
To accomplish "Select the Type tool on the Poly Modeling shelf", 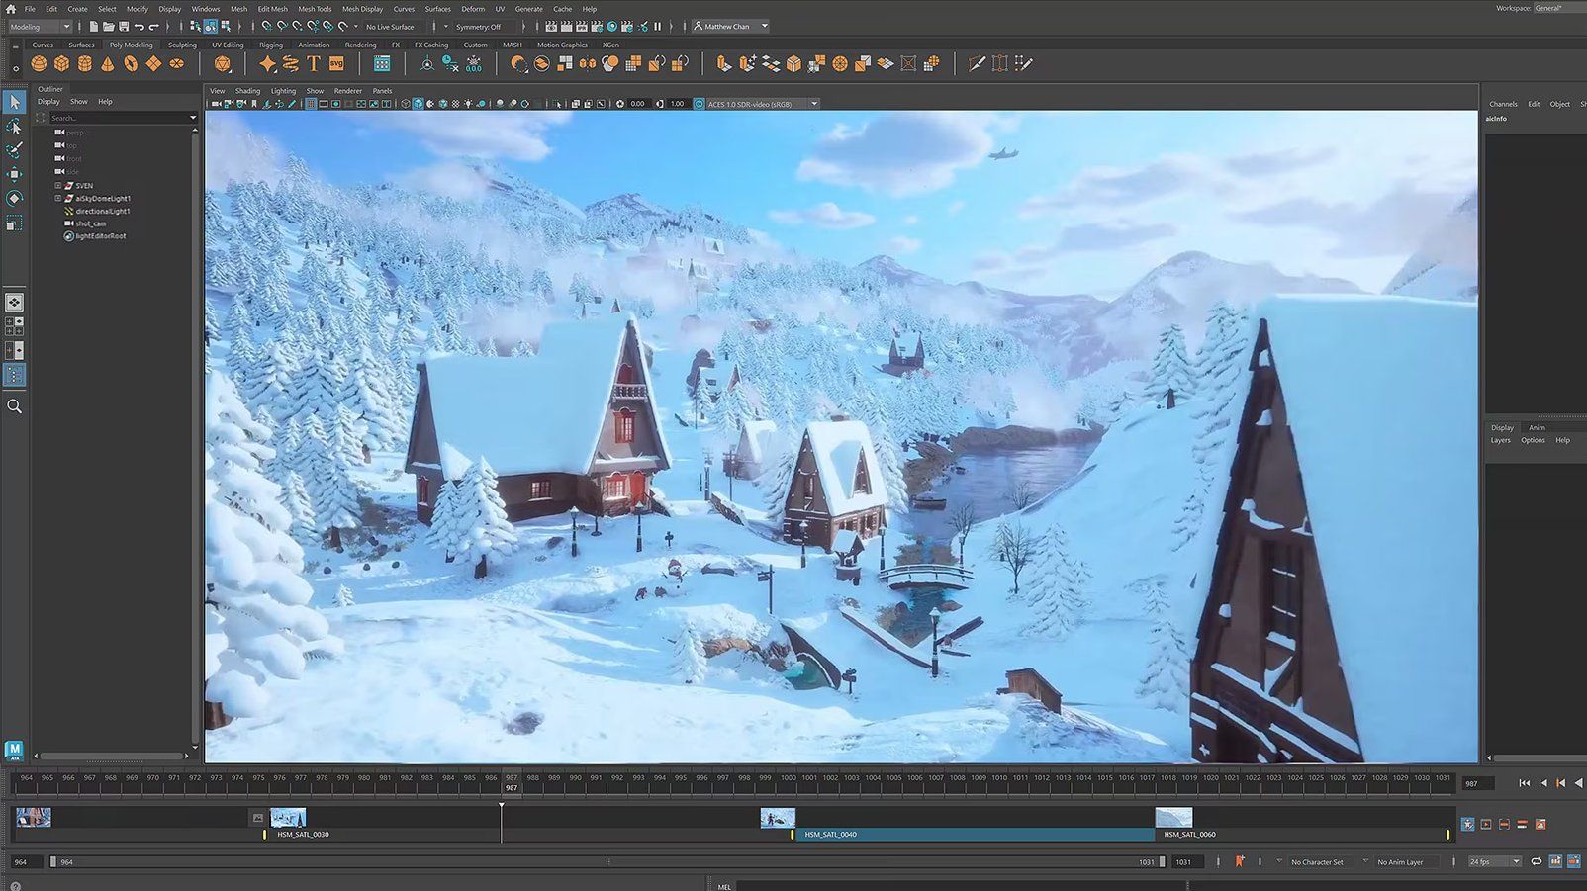I will pos(315,63).
